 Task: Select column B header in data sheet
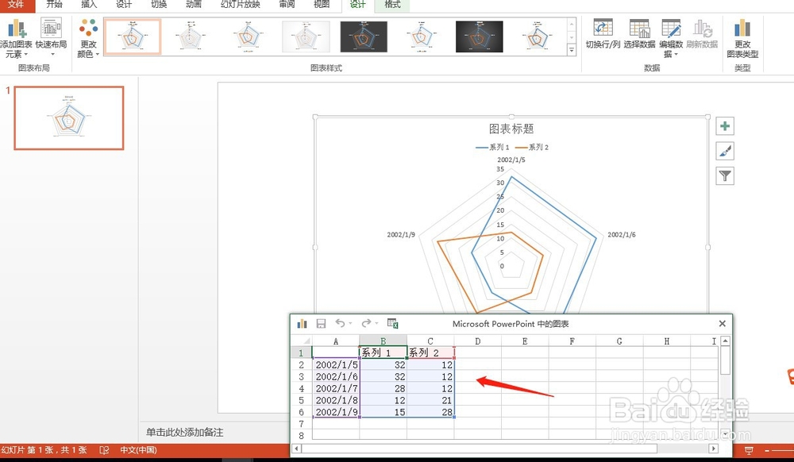(x=383, y=341)
